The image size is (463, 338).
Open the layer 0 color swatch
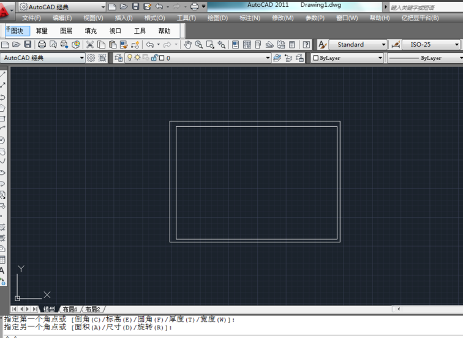click(x=162, y=58)
